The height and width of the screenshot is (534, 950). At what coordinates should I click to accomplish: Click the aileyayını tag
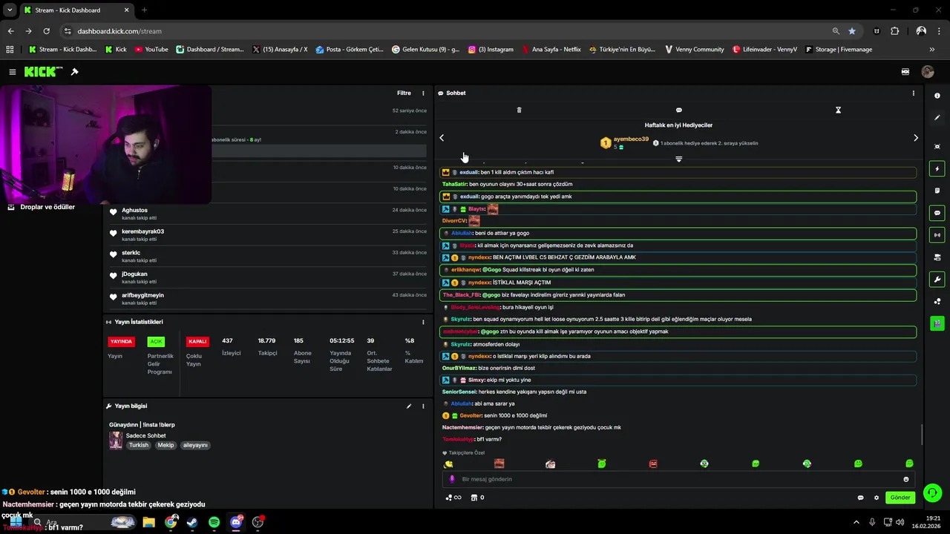195,445
